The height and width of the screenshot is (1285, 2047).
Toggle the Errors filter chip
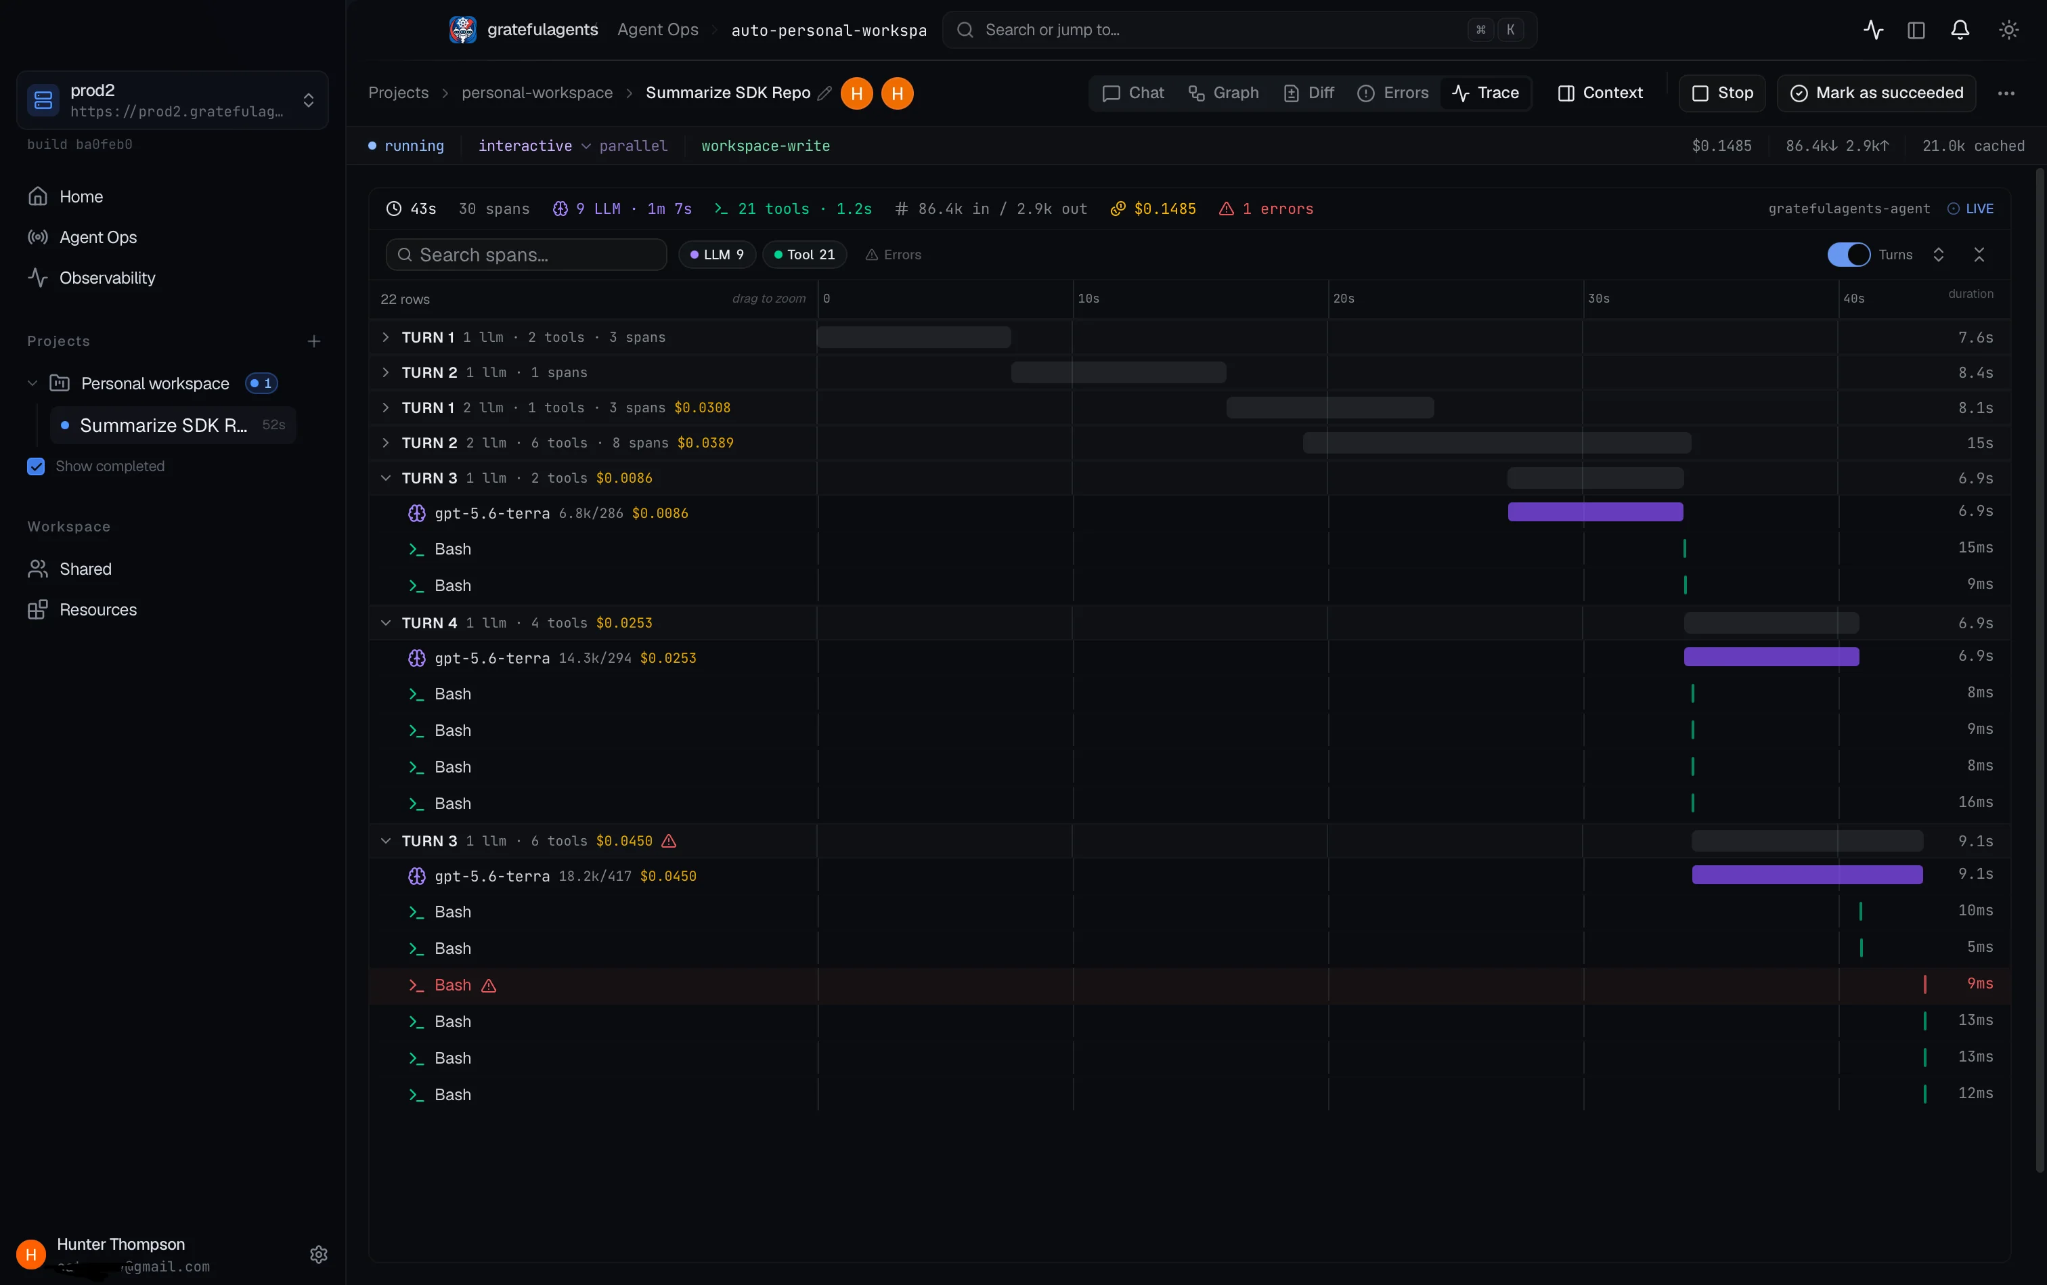coord(892,255)
